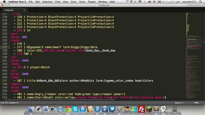205x115 pixels.
Task: Click 'book:Colors' on line 247
Action: (x=144, y=81)
